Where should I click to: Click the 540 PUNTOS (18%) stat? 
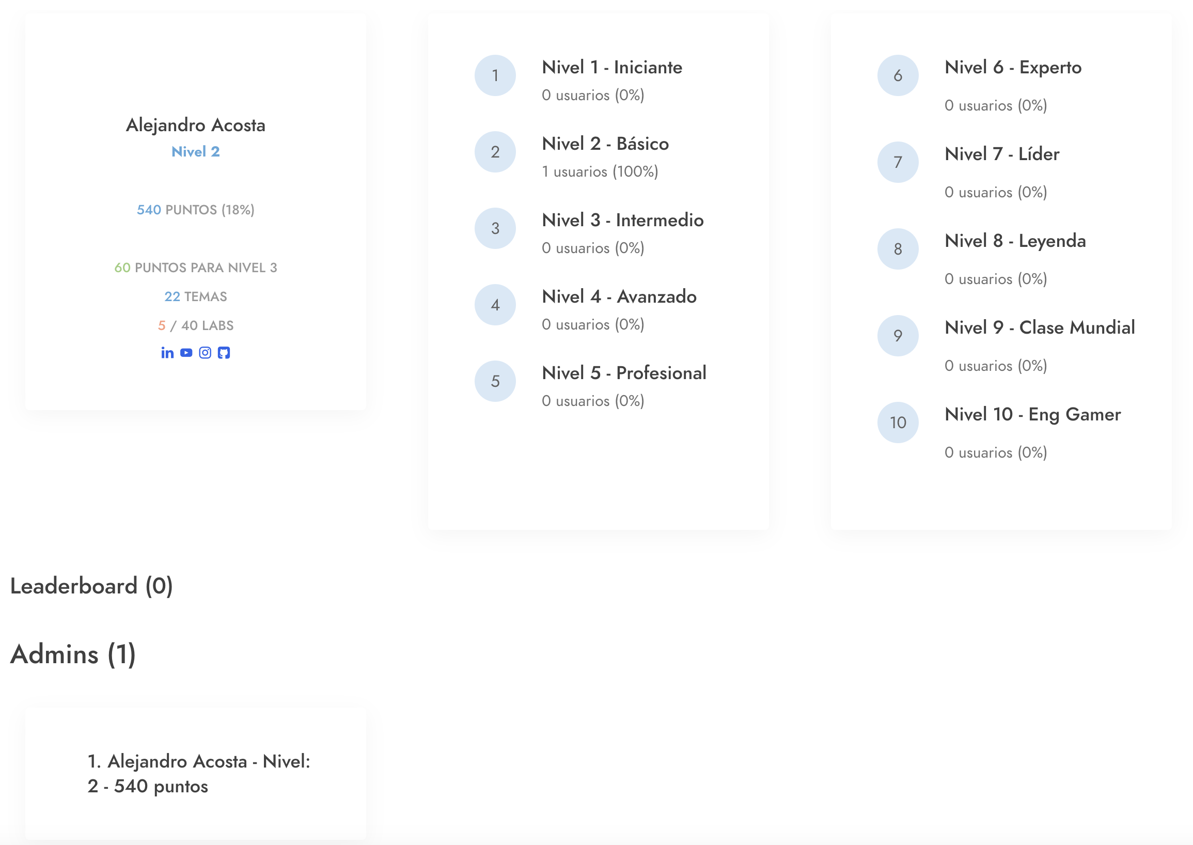pos(196,210)
